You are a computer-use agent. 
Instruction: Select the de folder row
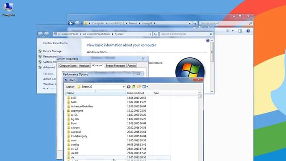coord(118,157)
